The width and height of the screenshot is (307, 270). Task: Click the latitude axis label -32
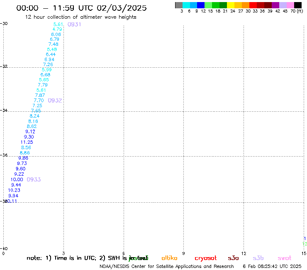click(4, 66)
